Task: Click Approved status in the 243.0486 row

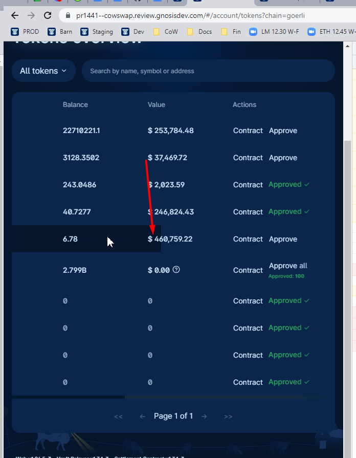Action: click(x=289, y=185)
